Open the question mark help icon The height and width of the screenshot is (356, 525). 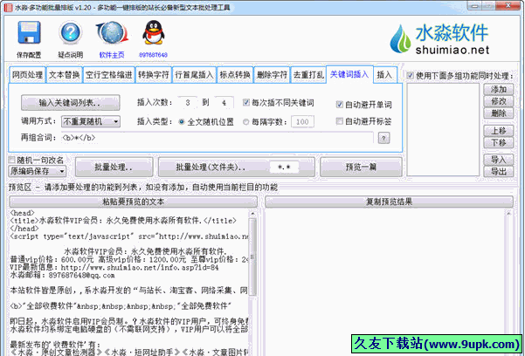pyautogui.click(x=70, y=33)
